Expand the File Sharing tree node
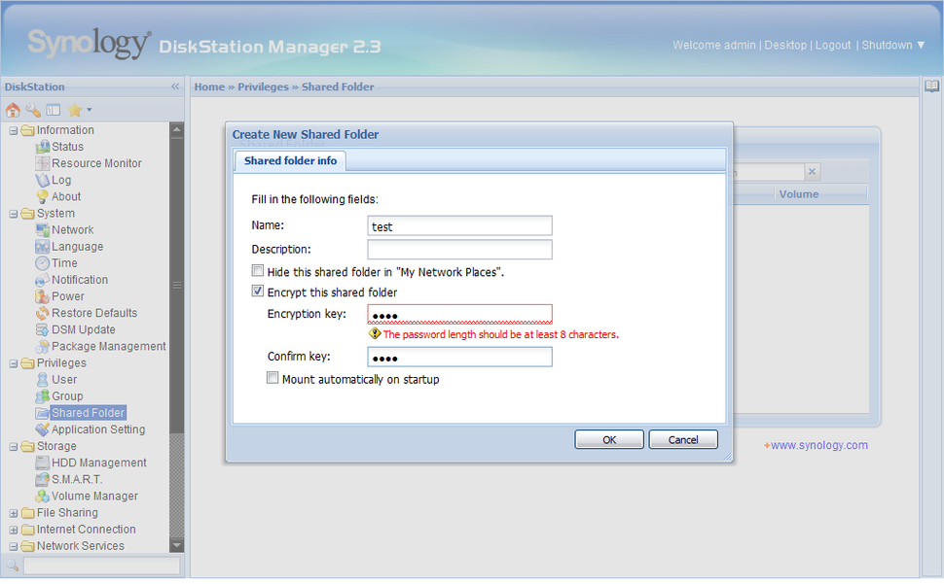 [x=12, y=512]
